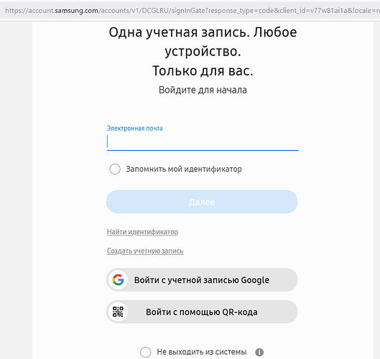This screenshot has width=380, height=359.
Task: Choose Войти с помощью QR-кода
Action: pos(202,312)
